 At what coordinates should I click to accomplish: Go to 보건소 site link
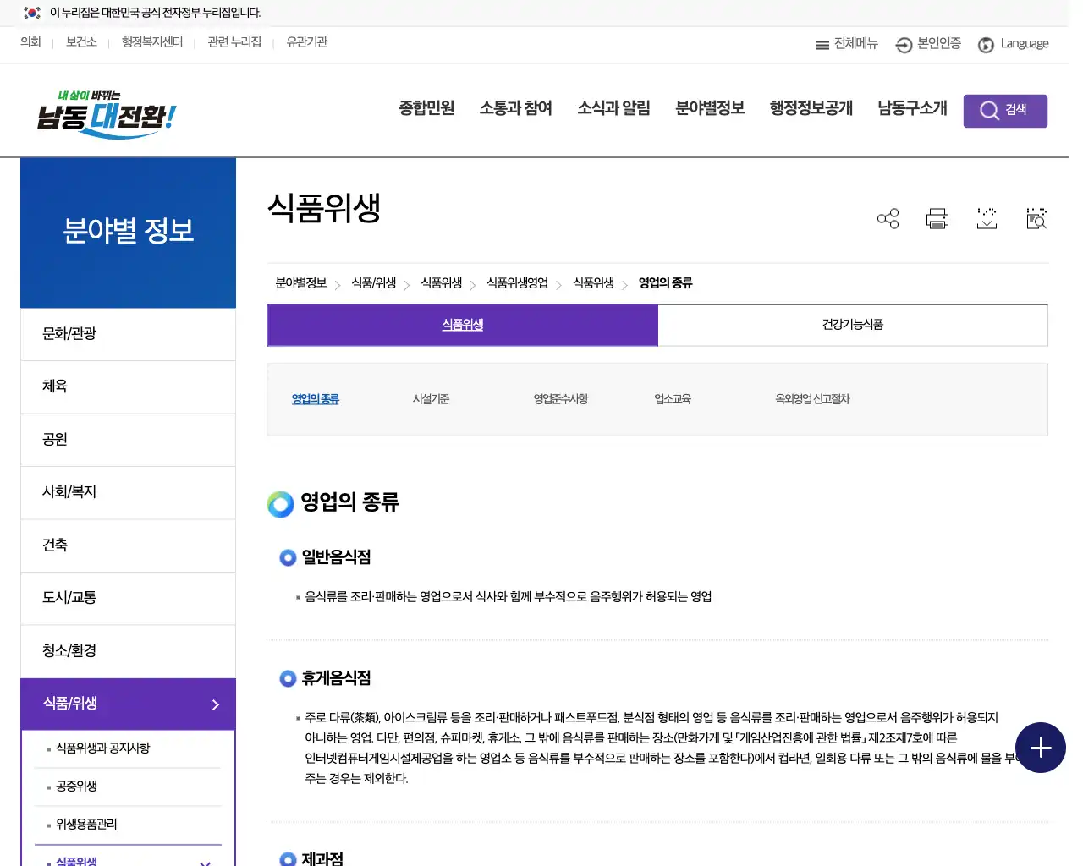pos(81,42)
